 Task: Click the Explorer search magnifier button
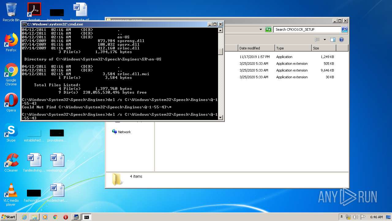point(345,29)
